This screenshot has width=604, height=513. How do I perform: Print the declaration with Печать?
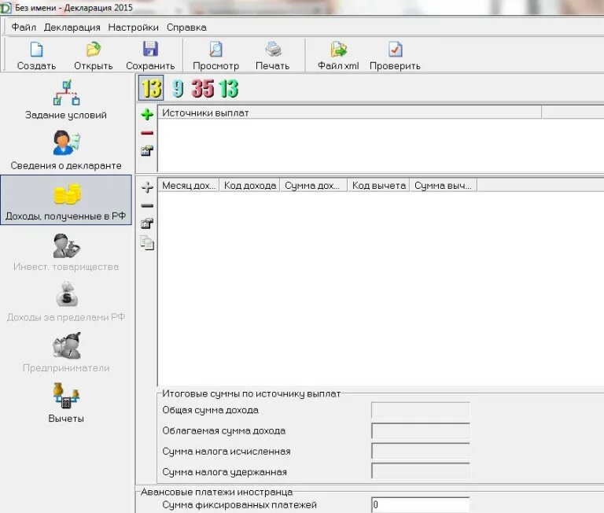pyautogui.click(x=273, y=56)
